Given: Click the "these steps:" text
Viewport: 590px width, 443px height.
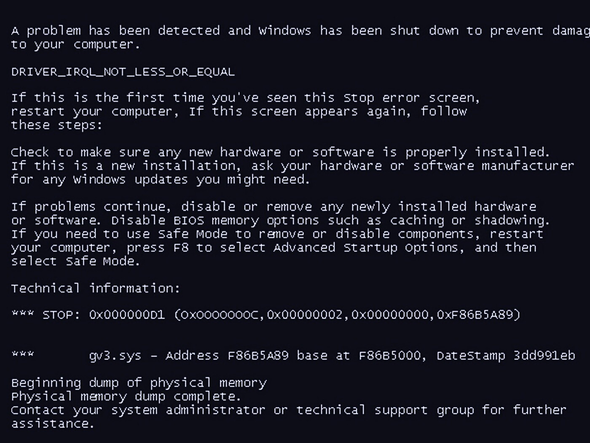Looking at the screenshot, I should pos(56,125).
